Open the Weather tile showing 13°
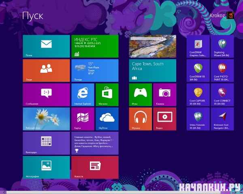Image resolution: width=243 pixels, height=194 pixels. 95,71
